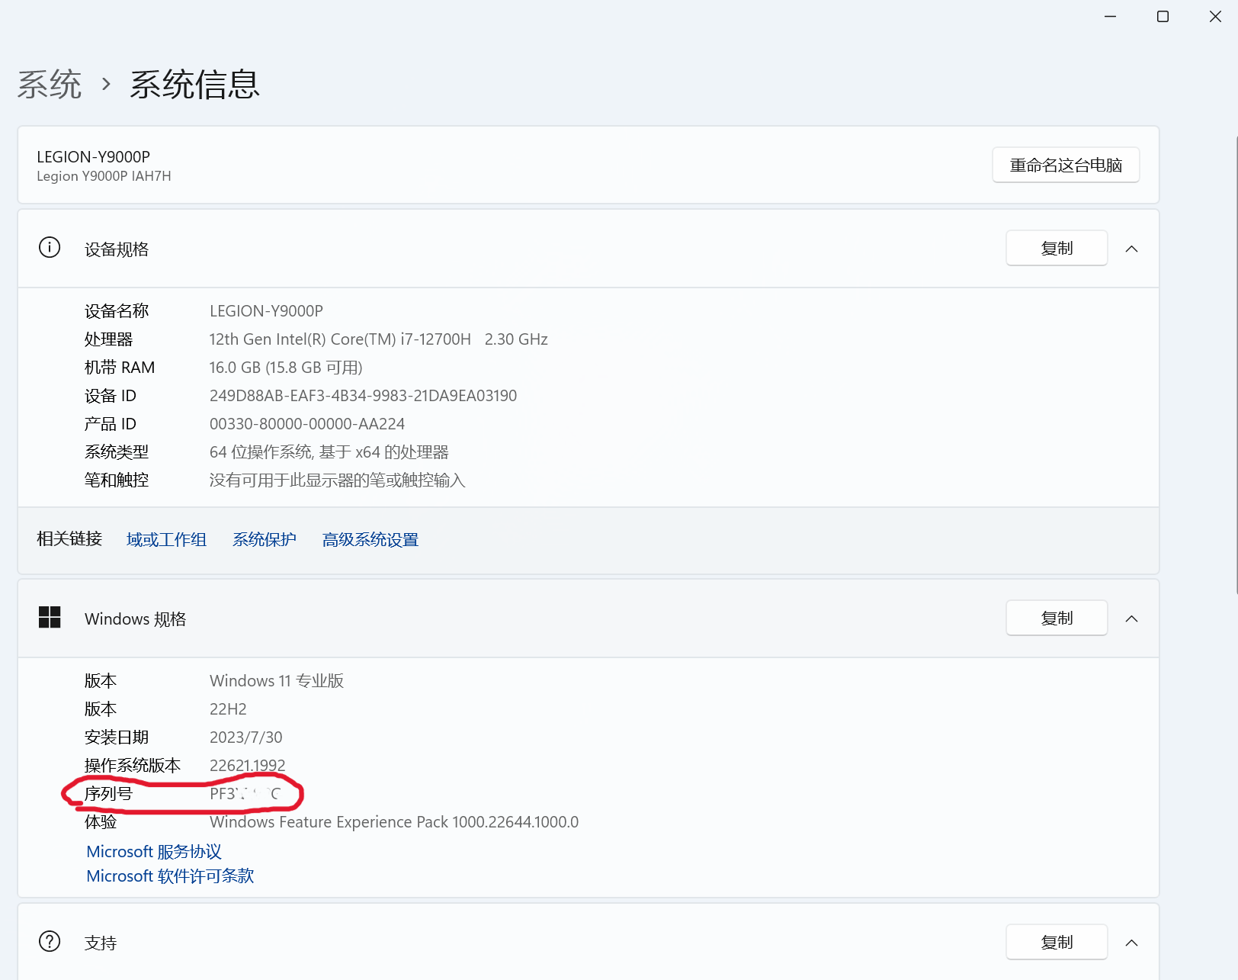
Task: Click the 操作系统版本 label
Action: (133, 766)
